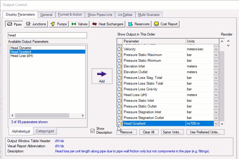The image size is (239, 159).
Task: Open units dropdown for Pressure Loss Static Total
Action: pyautogui.click(x=216, y=83)
